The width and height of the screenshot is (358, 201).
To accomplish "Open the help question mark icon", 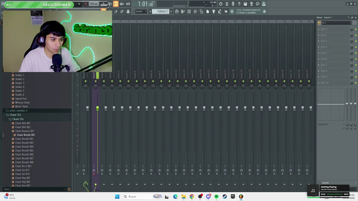I will (239, 4).
